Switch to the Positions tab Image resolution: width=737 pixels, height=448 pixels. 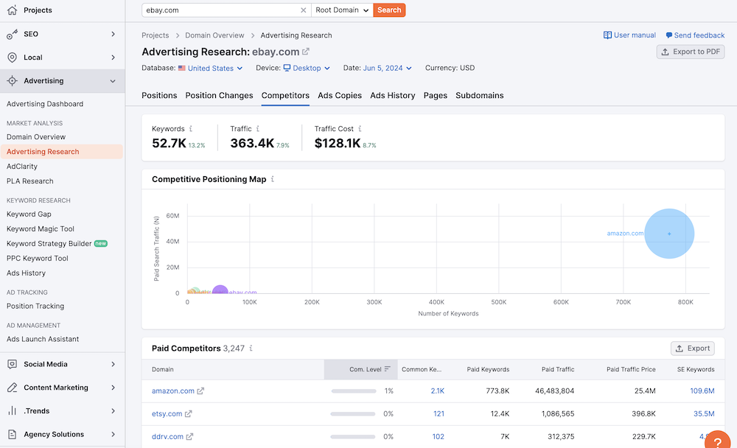tap(159, 96)
